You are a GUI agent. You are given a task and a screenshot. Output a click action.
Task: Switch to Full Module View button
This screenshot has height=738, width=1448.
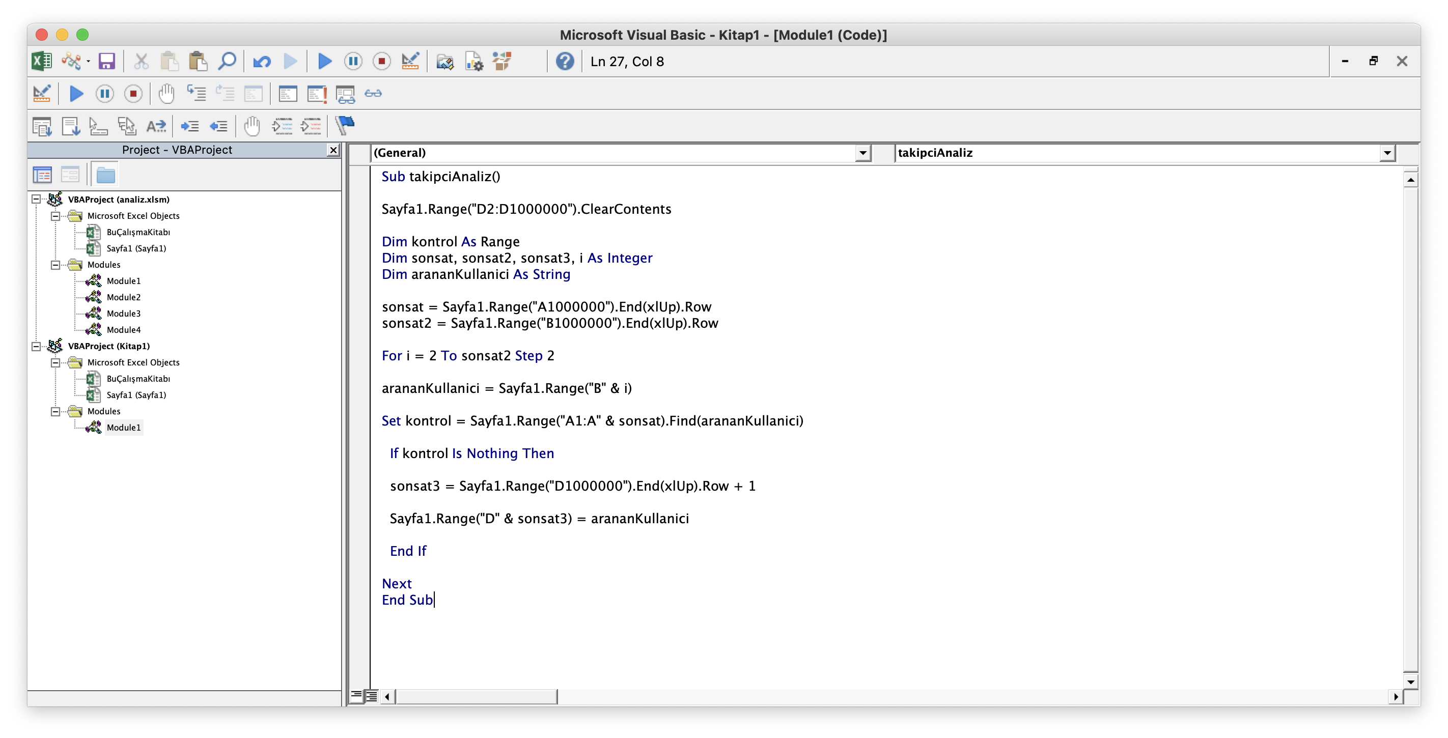pos(372,696)
